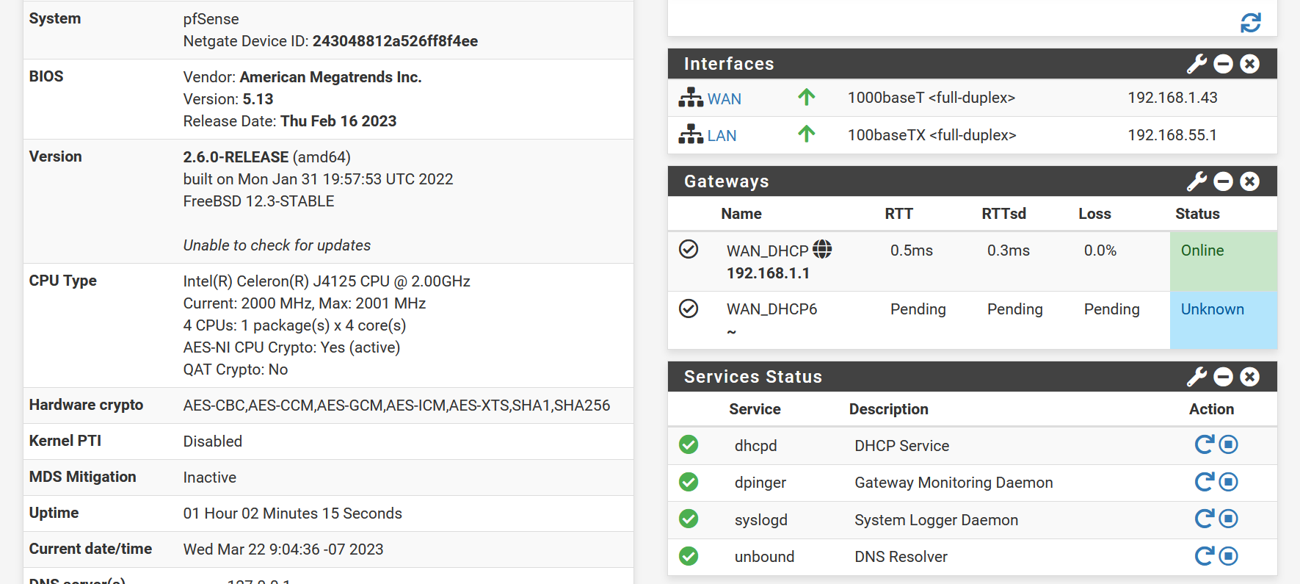The height and width of the screenshot is (584, 1300).
Task: Restart the syslogd service
Action: [x=1204, y=519]
